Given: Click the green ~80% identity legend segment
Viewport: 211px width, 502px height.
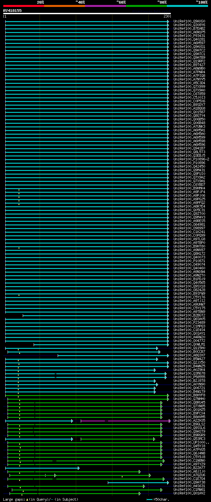Looking at the screenshot, I should 146,6.
